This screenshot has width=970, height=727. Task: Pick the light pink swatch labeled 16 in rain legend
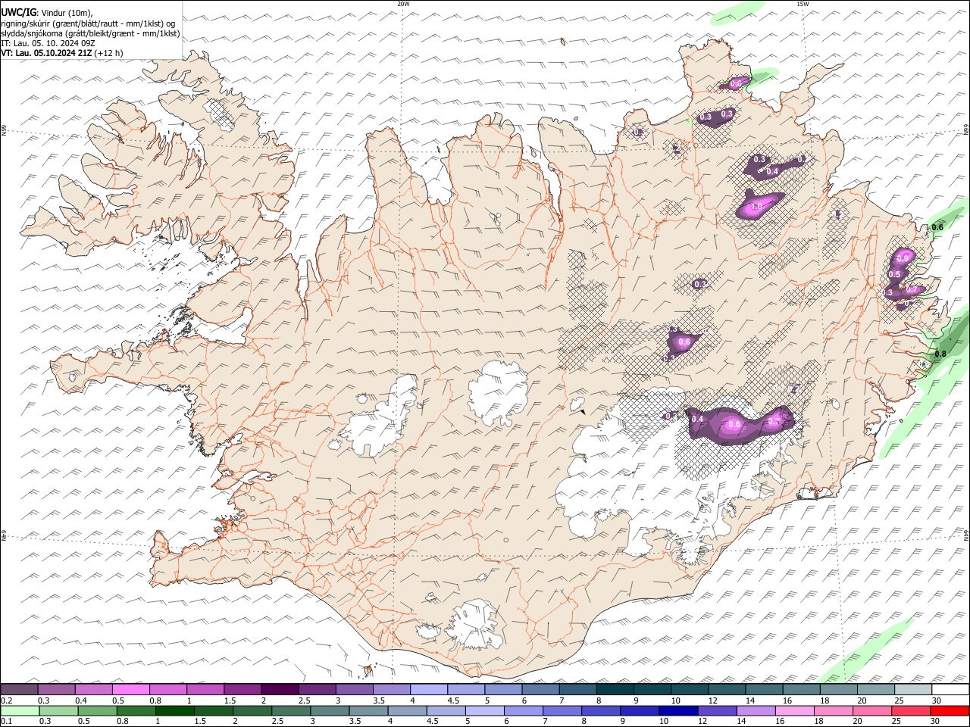point(794,710)
